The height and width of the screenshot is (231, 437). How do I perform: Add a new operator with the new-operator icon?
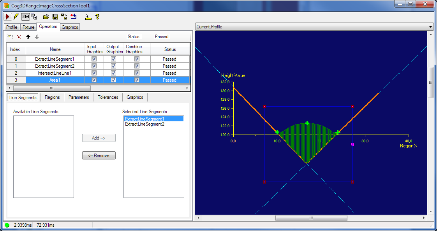9,36
